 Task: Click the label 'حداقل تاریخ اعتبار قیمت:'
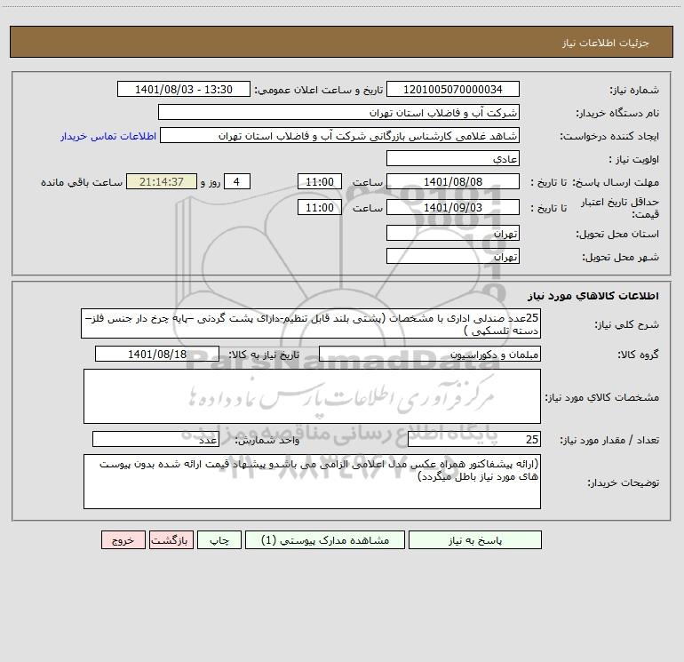(620, 208)
